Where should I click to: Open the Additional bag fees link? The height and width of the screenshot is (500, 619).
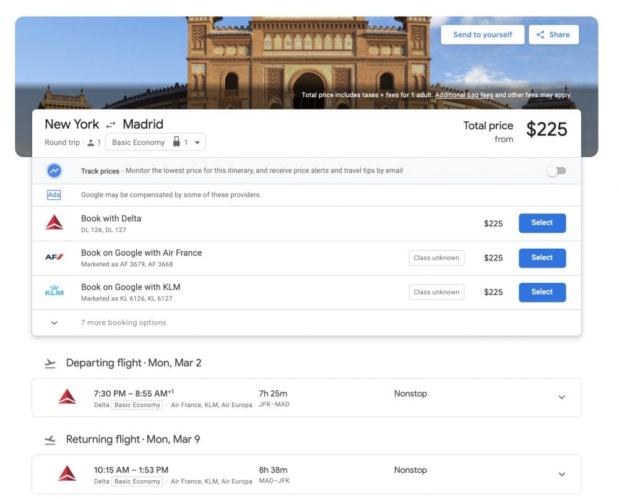click(464, 95)
